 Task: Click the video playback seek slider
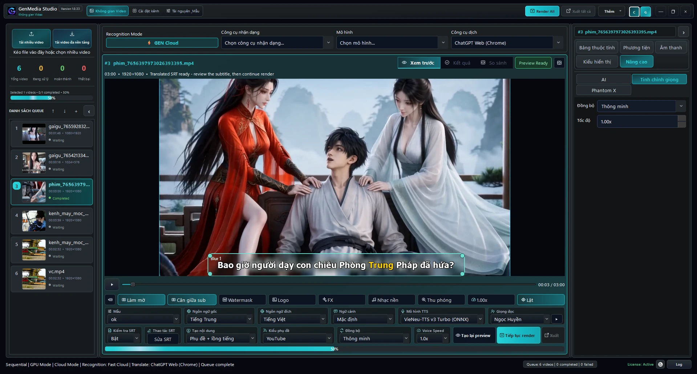(328, 284)
